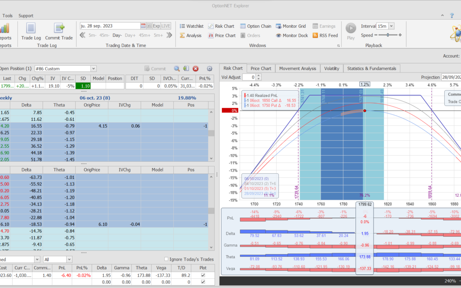Expand the #86 Custom position dropdown
Image resolution: width=461 pixels, height=288 pixels.
[x=93, y=69]
